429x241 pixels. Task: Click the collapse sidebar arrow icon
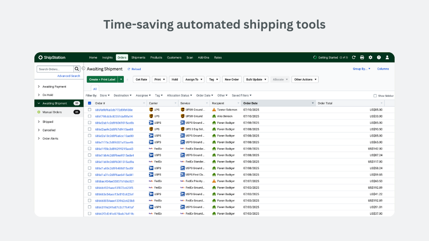84,69
